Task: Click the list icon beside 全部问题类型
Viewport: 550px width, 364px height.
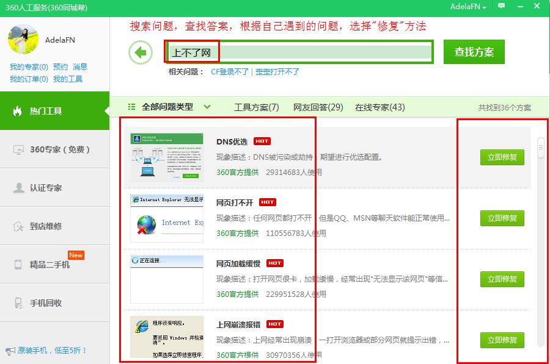Action: (x=131, y=107)
